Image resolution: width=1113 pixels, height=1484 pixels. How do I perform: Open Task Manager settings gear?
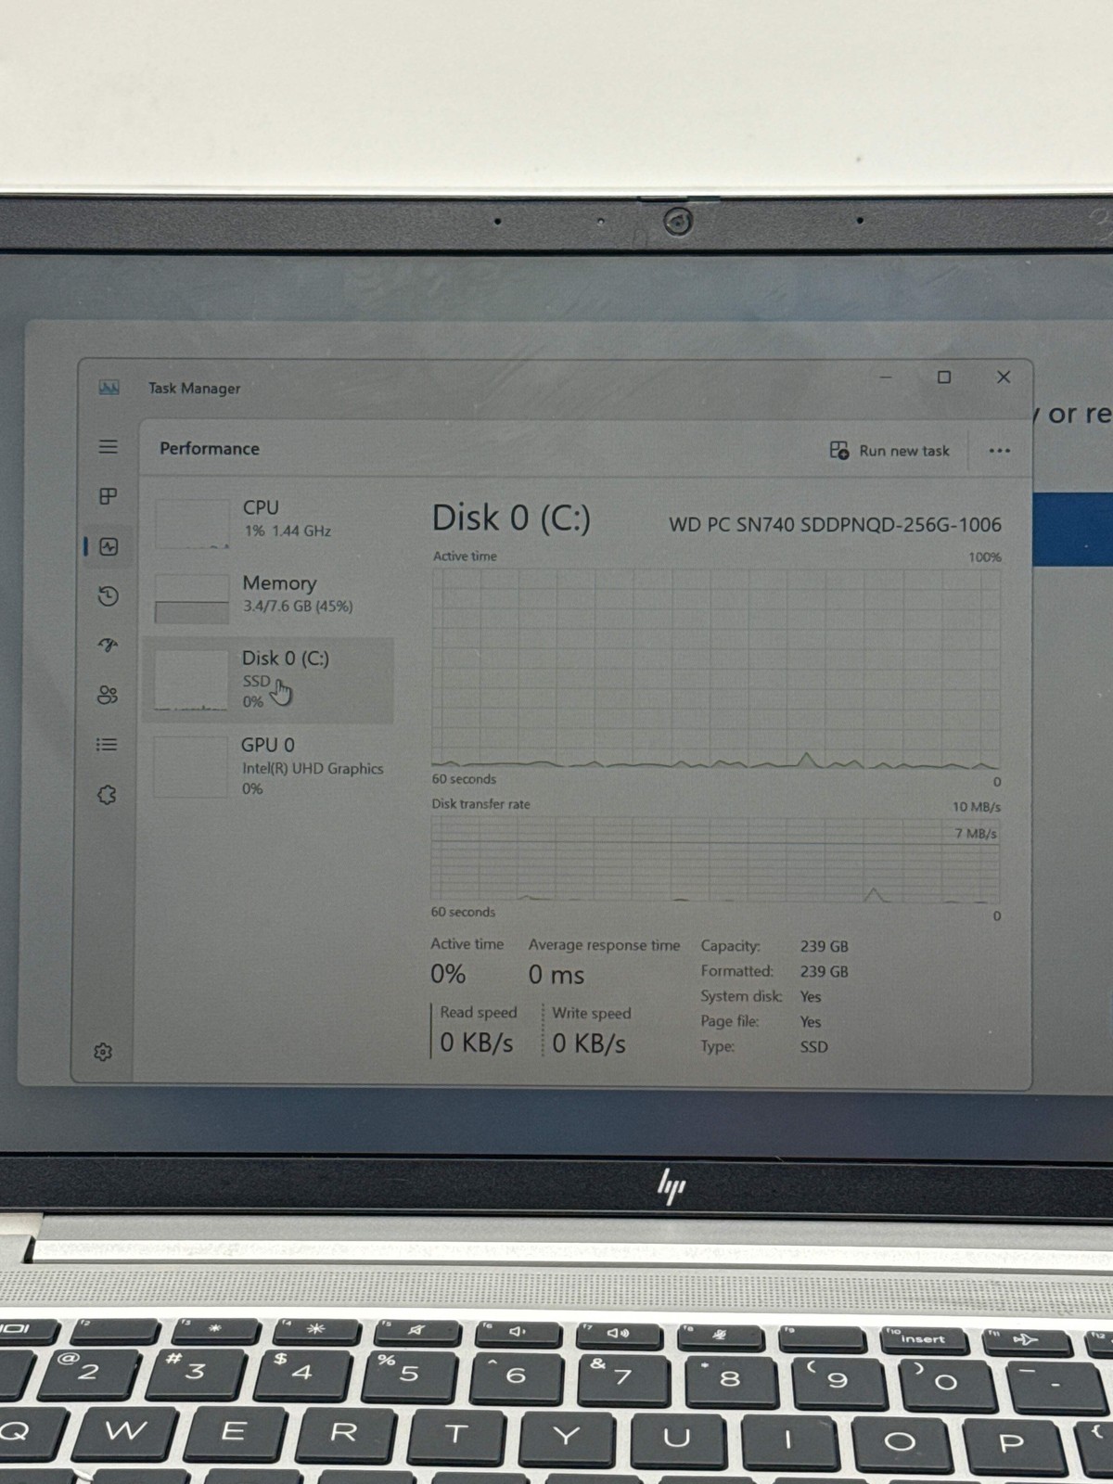pos(103,1052)
